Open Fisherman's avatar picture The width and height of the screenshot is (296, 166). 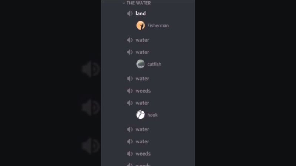(x=141, y=25)
